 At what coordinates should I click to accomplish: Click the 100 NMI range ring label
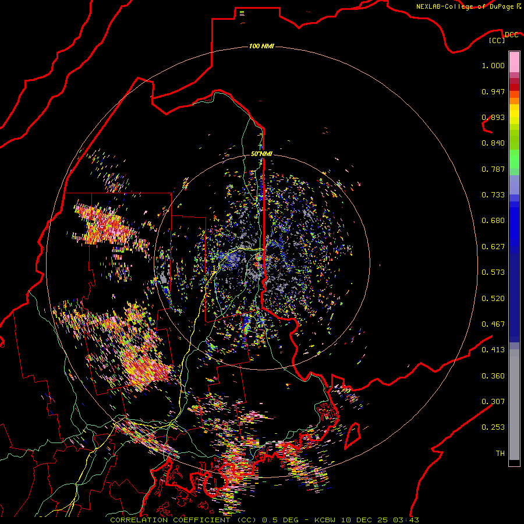(x=261, y=46)
